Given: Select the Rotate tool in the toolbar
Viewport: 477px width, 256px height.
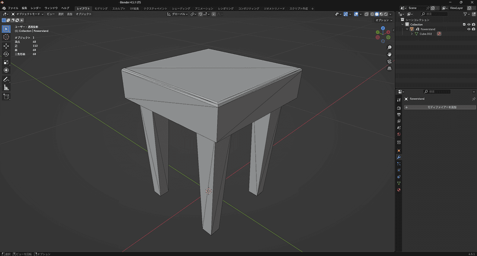Looking at the screenshot, I should (6, 54).
